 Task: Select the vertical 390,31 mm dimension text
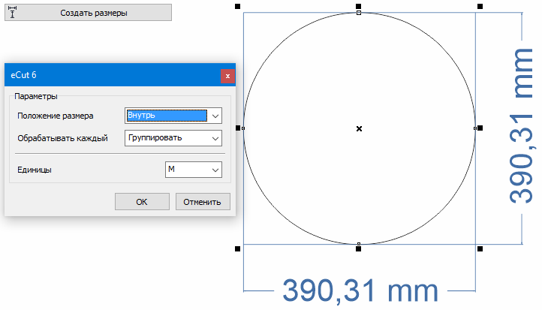pyautogui.click(x=522, y=128)
